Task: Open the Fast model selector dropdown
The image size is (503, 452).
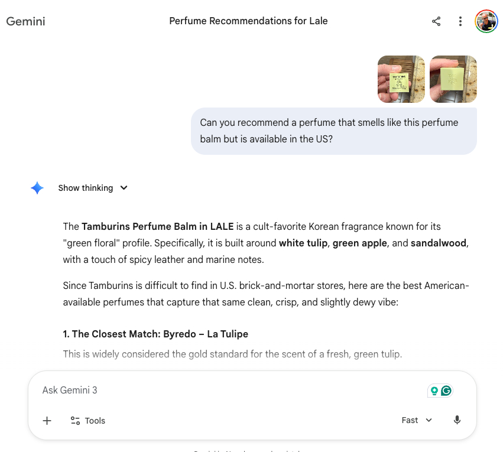Action: [417, 420]
